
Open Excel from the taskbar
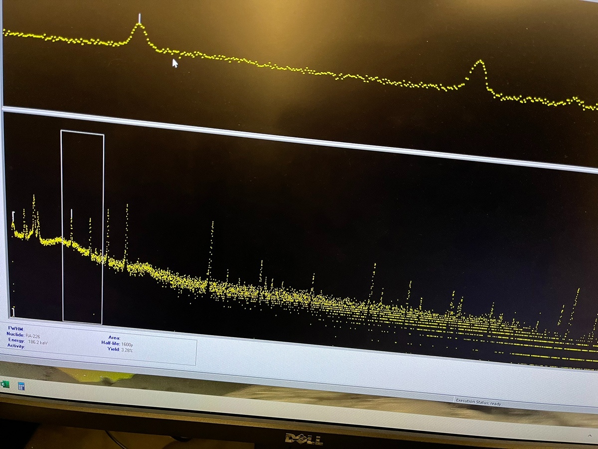5,384
